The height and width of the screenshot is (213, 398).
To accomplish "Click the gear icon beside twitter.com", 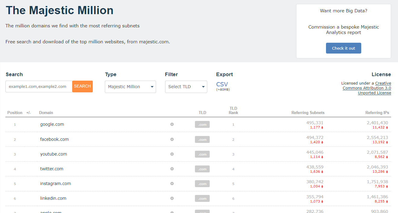I will pos(172,169).
